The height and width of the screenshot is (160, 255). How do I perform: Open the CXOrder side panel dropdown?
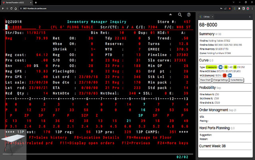212,17
